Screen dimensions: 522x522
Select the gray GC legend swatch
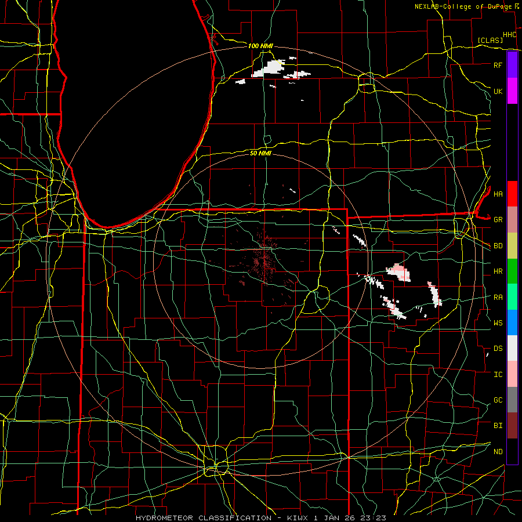[x=512, y=400]
